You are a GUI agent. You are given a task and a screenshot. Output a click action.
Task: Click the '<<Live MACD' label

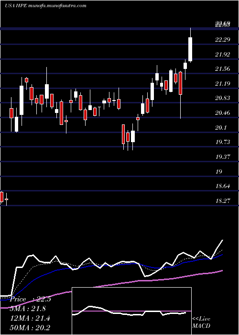coord(201,323)
